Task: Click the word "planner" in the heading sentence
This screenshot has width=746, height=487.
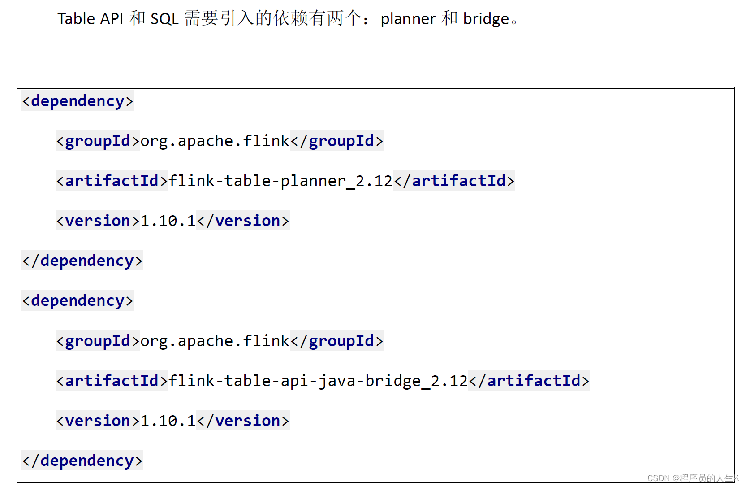Action: (x=408, y=19)
